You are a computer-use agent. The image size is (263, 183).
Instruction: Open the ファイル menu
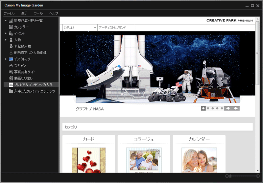9,13
